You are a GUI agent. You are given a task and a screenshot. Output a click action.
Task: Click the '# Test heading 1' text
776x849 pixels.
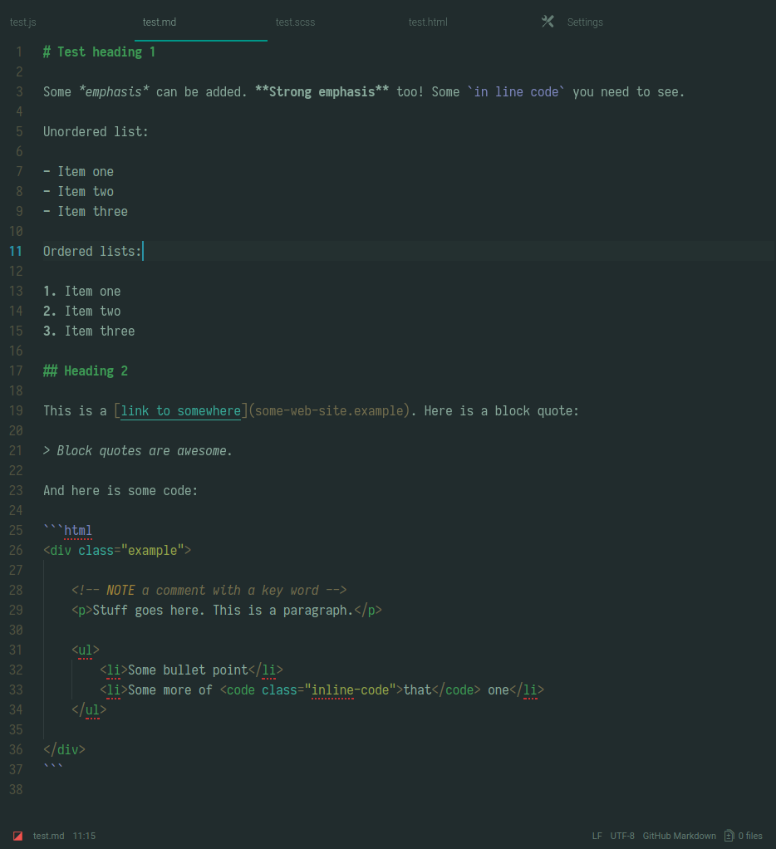[x=100, y=52]
